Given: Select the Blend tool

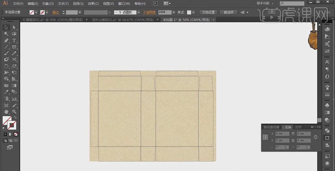Looking at the screenshot, I should (x=14, y=92).
